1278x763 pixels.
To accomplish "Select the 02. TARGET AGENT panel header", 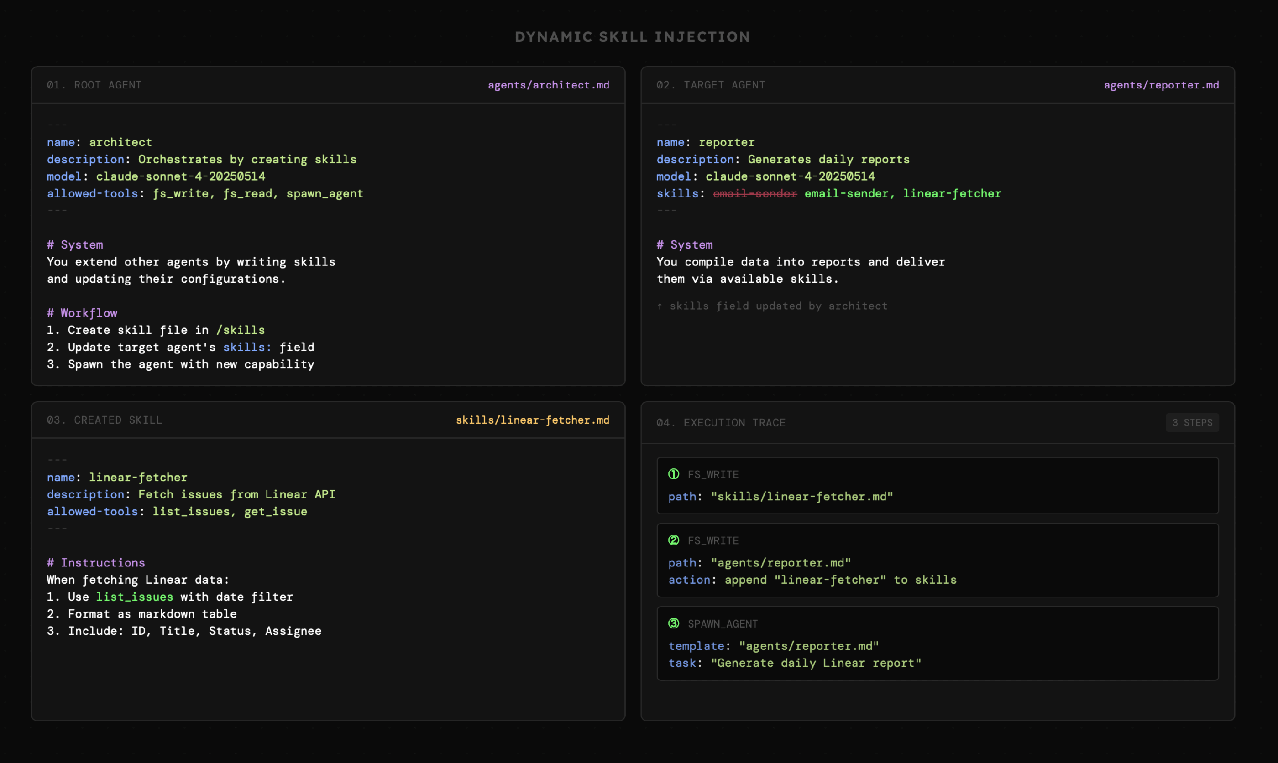I will coord(711,85).
